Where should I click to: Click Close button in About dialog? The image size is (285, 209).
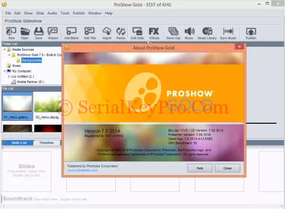(x=227, y=168)
